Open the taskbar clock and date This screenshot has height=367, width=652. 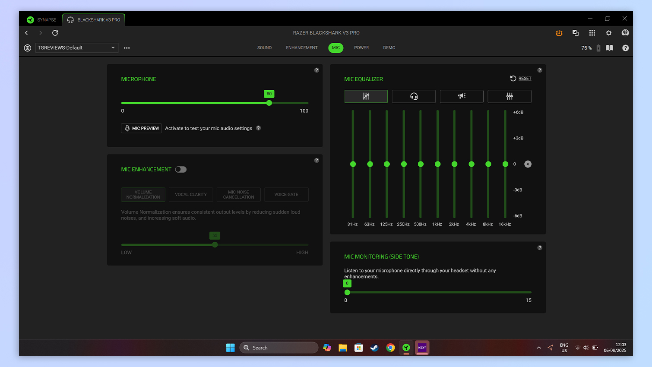pyautogui.click(x=615, y=348)
